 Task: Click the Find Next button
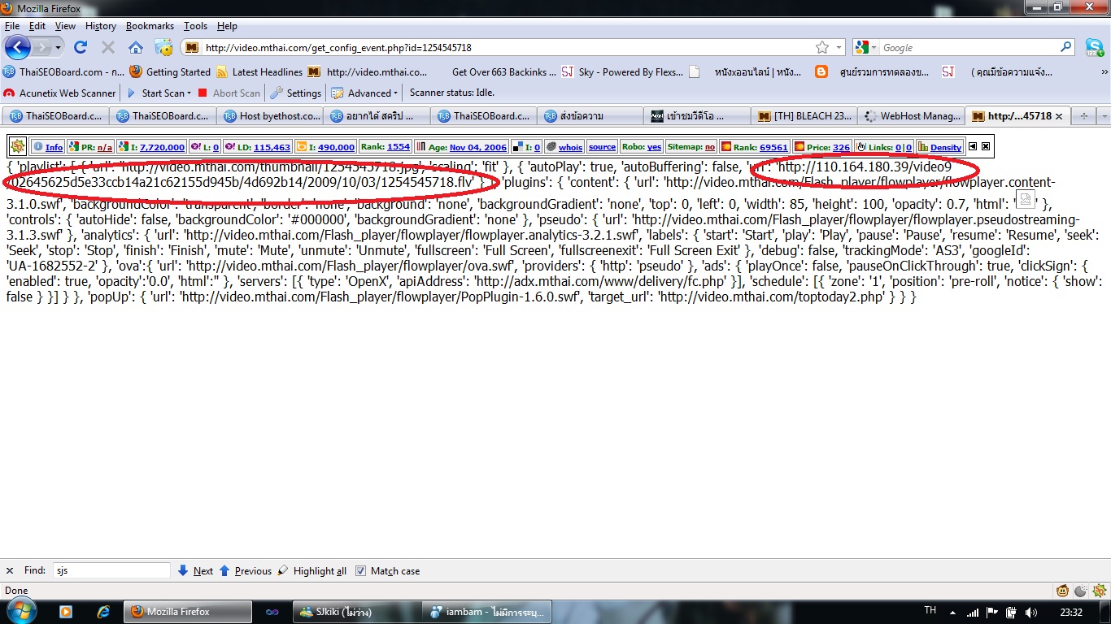[x=195, y=570]
